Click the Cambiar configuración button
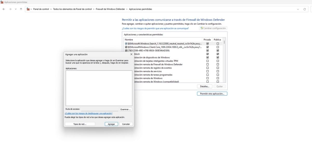The width and height of the screenshot is (312, 156). [x=213, y=28]
